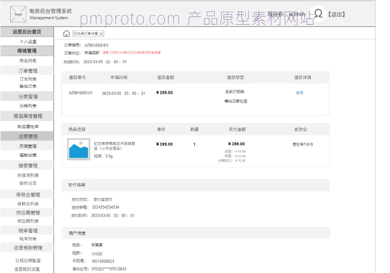Expand the 商城管理 sidebar section
390x273 pixels.
[27, 51]
